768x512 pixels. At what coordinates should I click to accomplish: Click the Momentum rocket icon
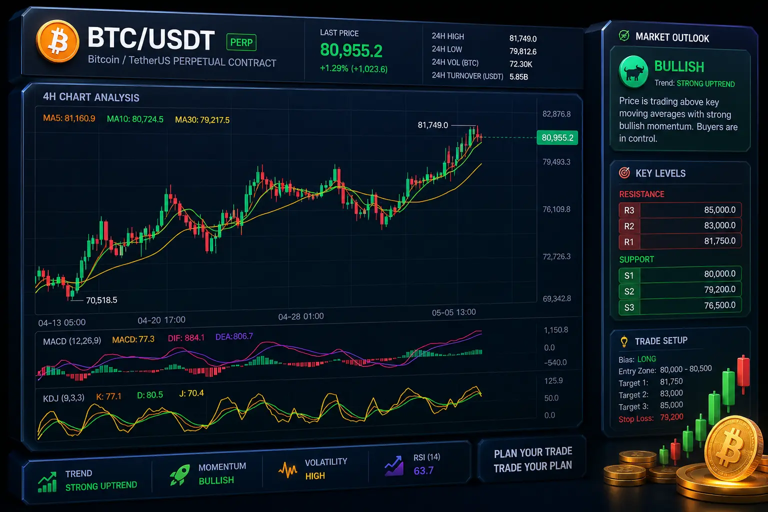pyautogui.click(x=179, y=474)
